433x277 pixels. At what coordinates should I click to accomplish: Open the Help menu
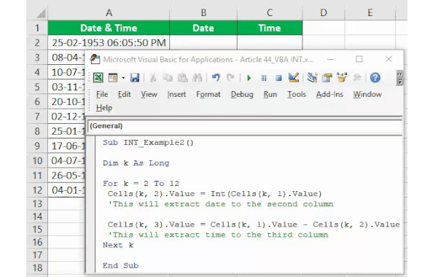(x=104, y=108)
